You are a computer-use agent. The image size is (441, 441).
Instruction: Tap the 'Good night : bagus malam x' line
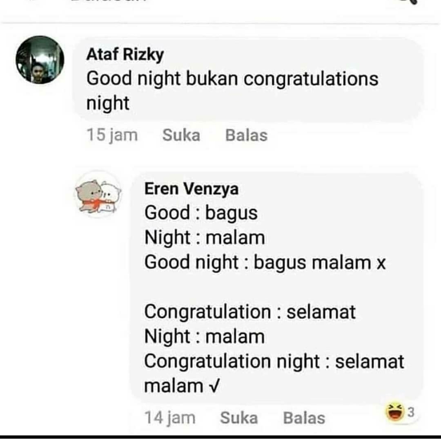tap(265, 263)
